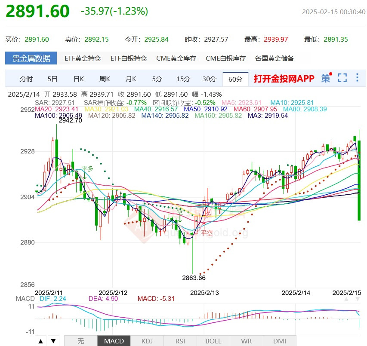Click the down arrow below the chart
Image resolution: width=367 pixels, height=346 pixels.
(53, 341)
